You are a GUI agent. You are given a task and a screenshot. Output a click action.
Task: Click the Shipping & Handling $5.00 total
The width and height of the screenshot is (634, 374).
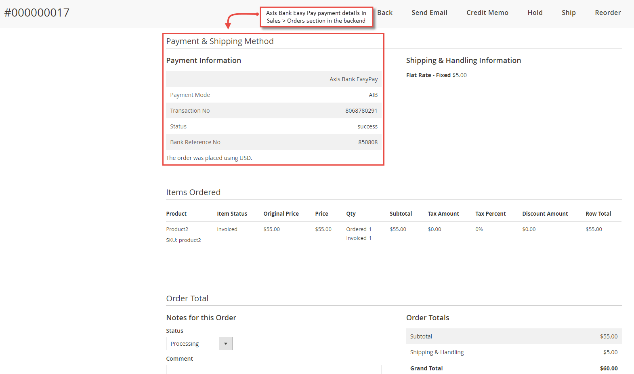point(611,352)
